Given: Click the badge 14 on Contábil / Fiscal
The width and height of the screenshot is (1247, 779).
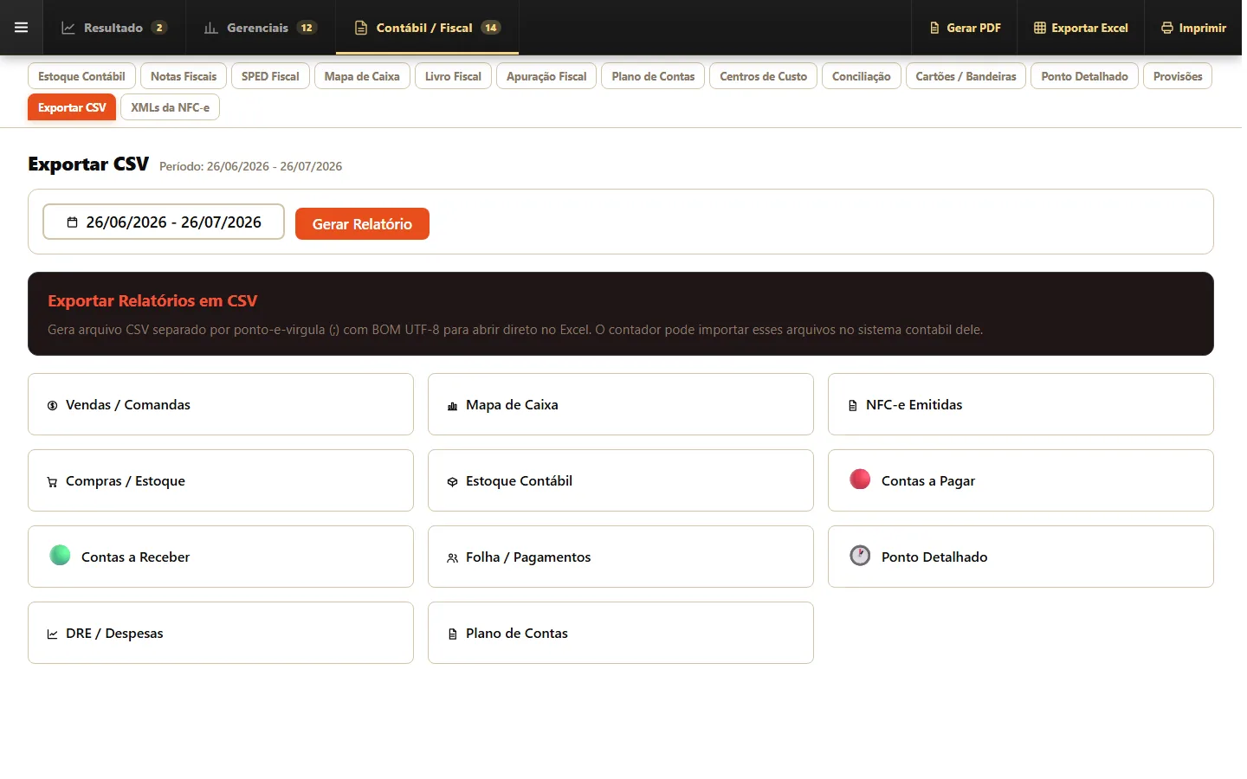Looking at the screenshot, I should [x=491, y=28].
